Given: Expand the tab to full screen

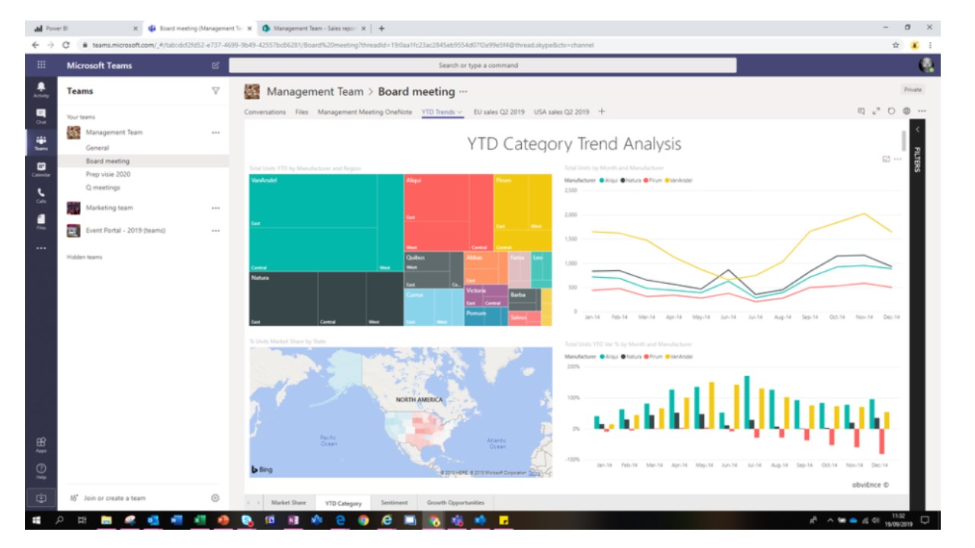Looking at the screenshot, I should [876, 111].
